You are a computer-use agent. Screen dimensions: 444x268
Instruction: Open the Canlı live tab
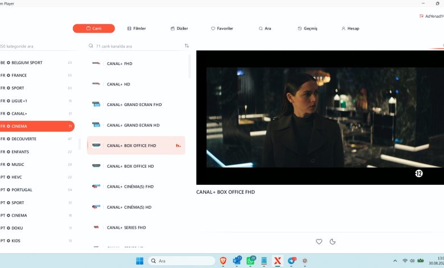[x=94, y=29]
